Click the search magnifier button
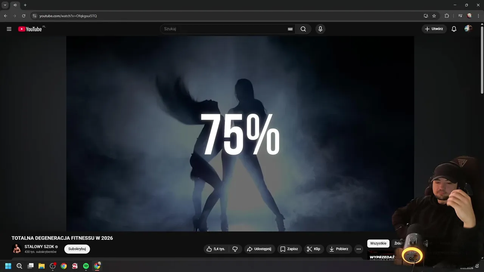Viewport: 484px width, 272px height. pos(303,29)
